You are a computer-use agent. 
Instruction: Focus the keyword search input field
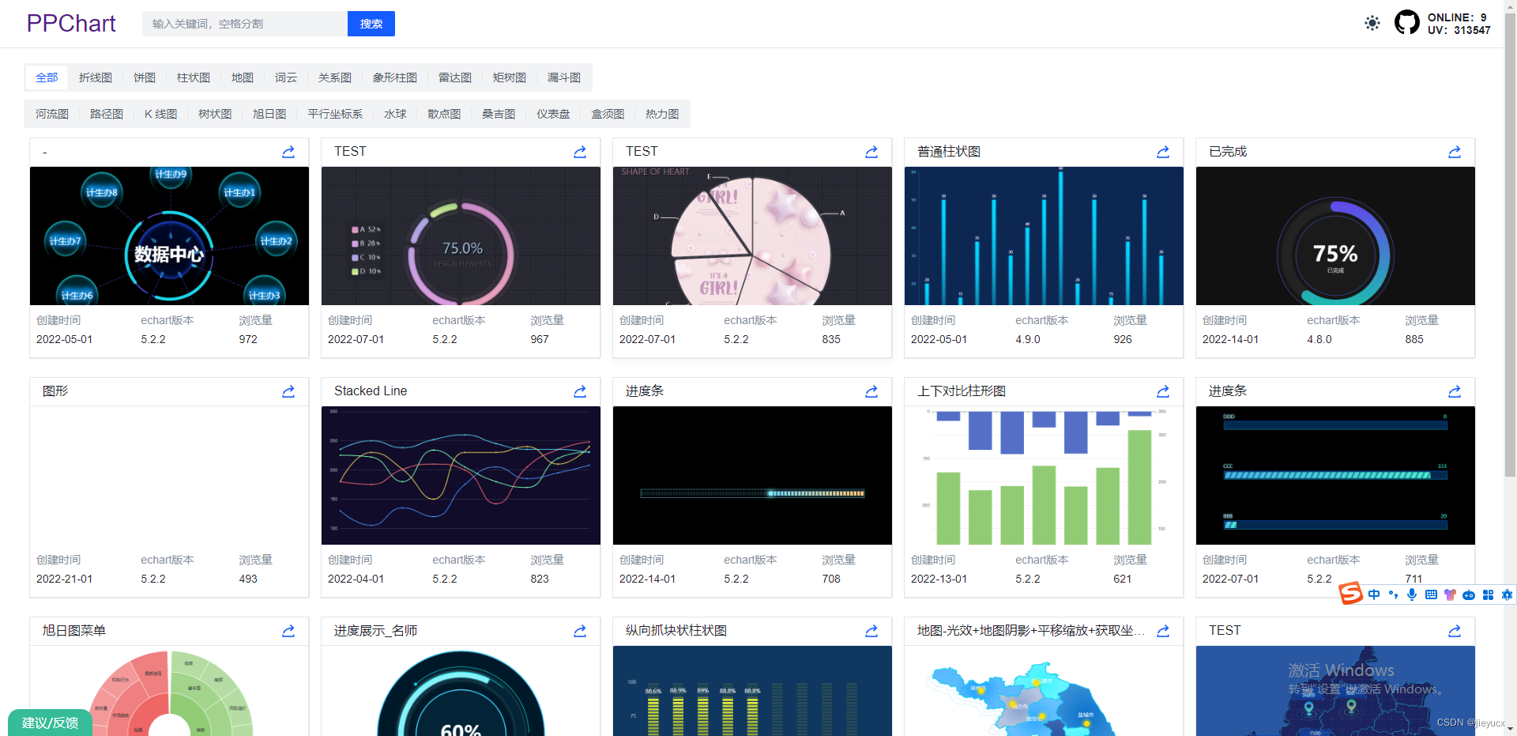(x=245, y=24)
